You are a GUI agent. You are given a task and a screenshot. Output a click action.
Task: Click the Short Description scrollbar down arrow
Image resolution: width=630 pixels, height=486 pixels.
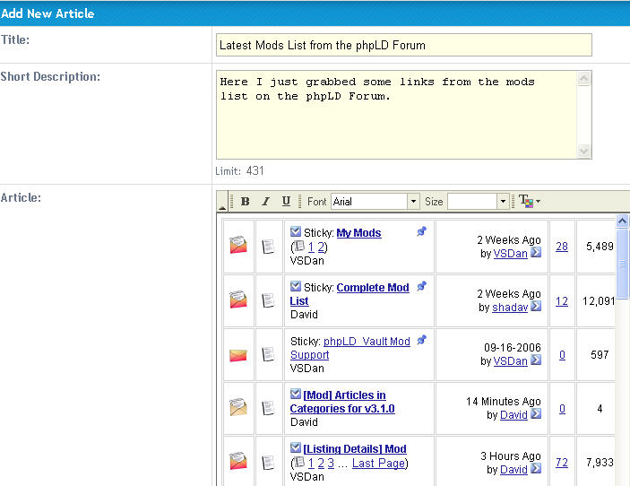coord(583,152)
